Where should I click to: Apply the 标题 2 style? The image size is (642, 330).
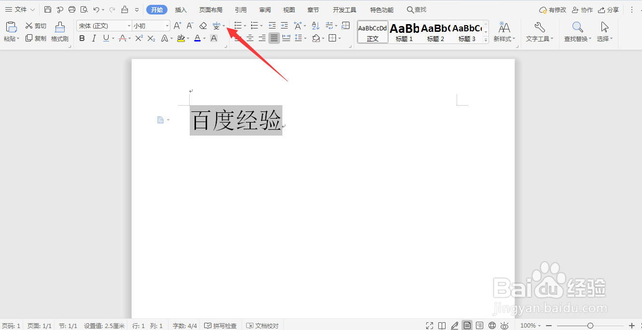[435, 32]
